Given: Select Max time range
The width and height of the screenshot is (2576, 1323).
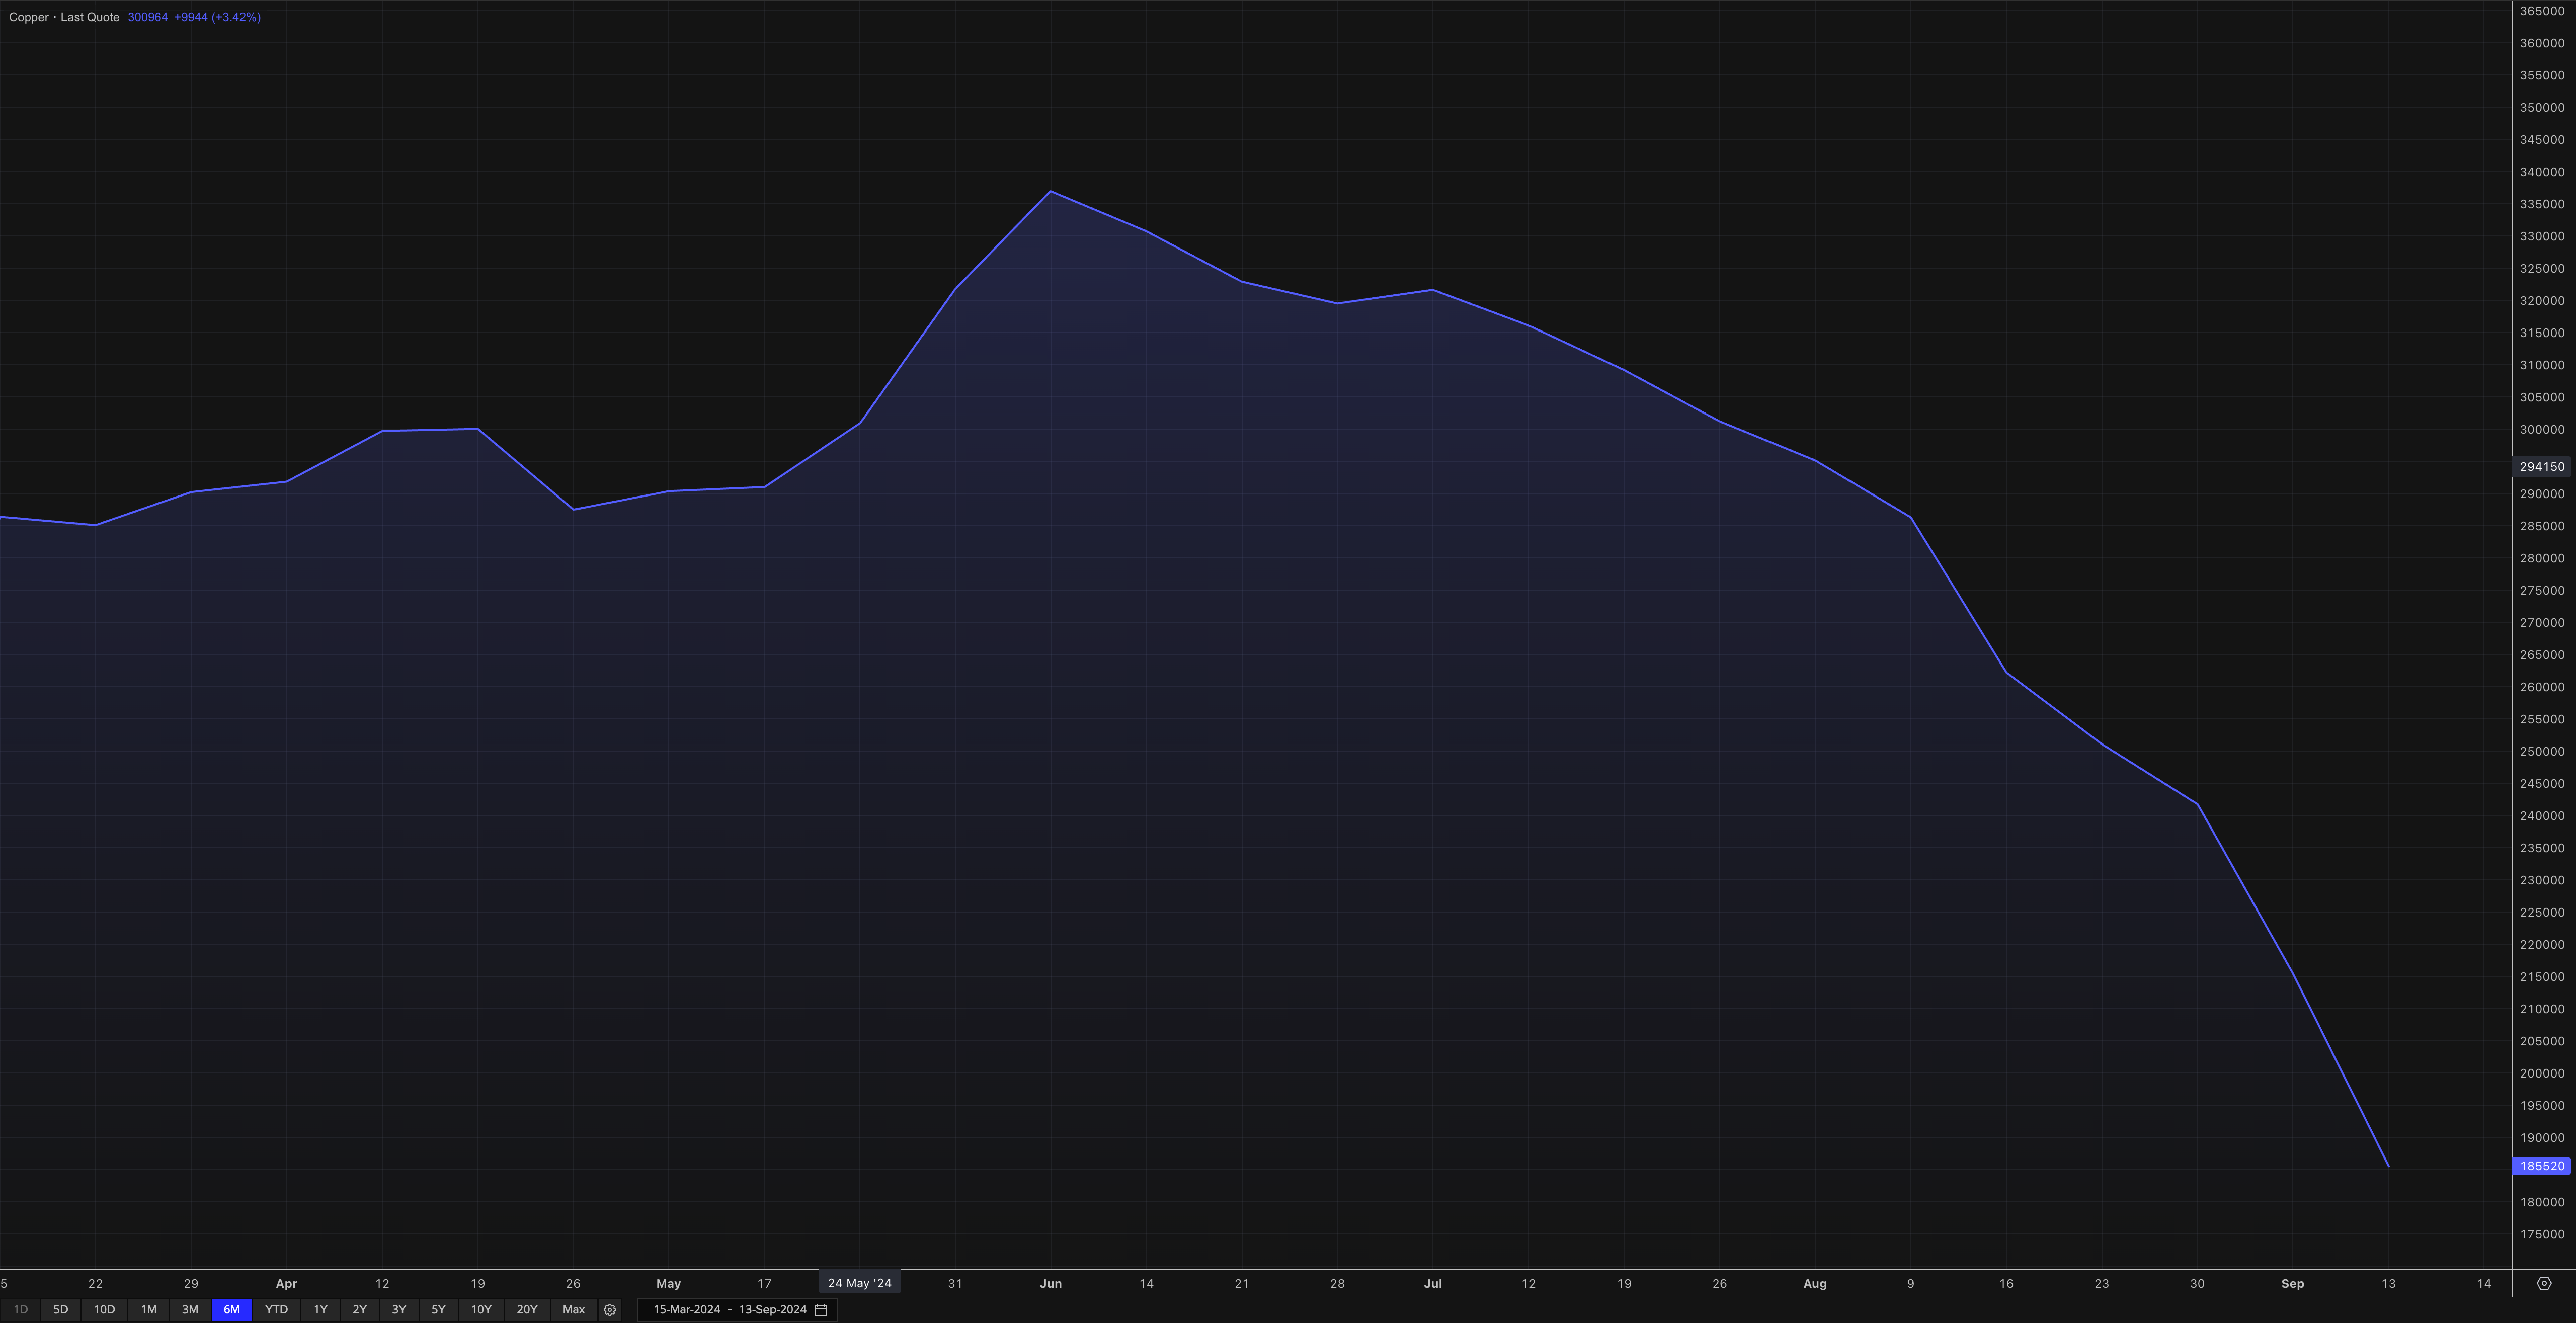Looking at the screenshot, I should click(574, 1310).
